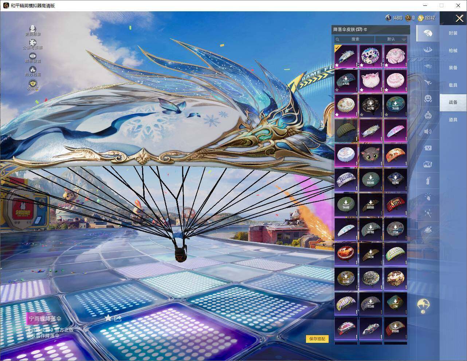The width and height of the screenshot is (467, 361).
Task: Select the colorful graffiti round parachute
Action: click(x=371, y=56)
